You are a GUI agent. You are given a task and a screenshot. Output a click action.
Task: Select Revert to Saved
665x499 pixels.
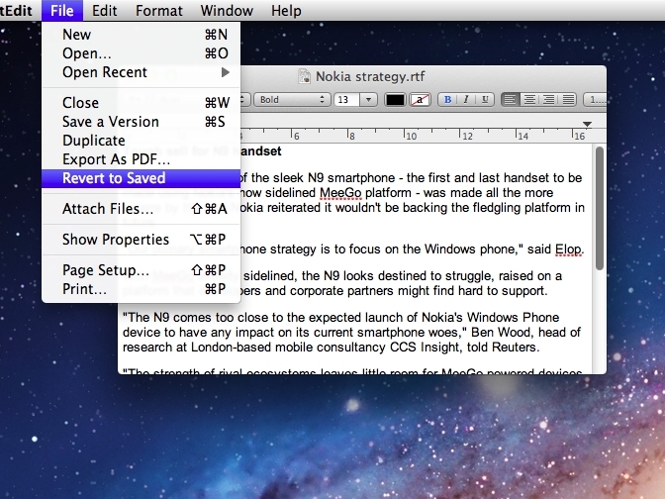[141, 178]
